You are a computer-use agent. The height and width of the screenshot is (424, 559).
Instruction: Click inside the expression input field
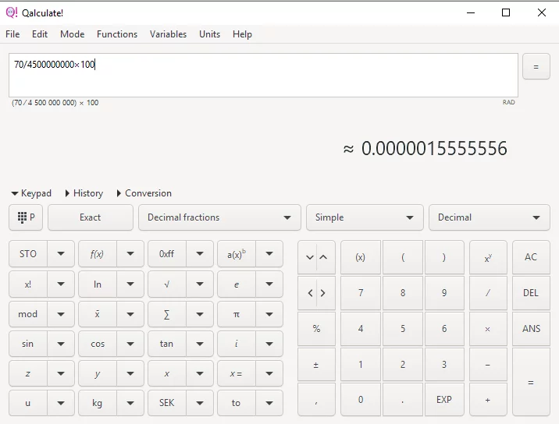[263, 75]
